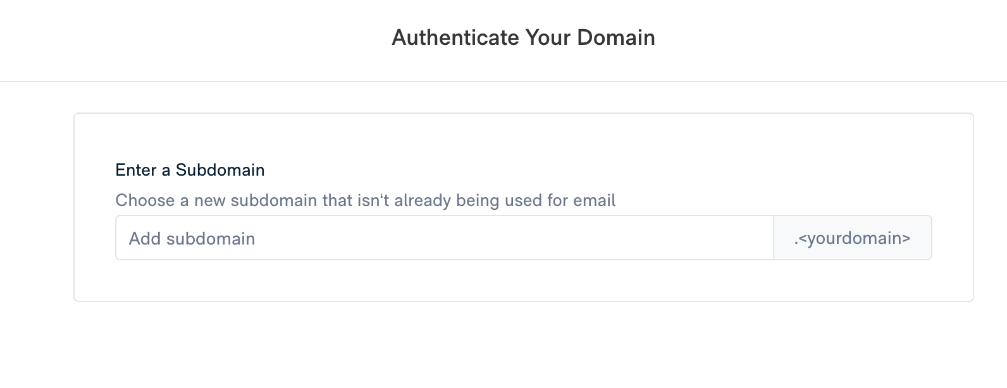Screen dimensions: 1007x388
Task: Click empty area right of subdomain placeholder text
Action: pyautogui.click(x=506, y=238)
